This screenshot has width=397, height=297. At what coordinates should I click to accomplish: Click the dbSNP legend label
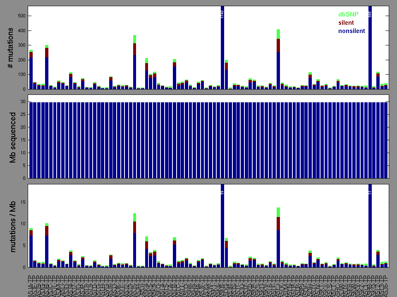[348, 14]
